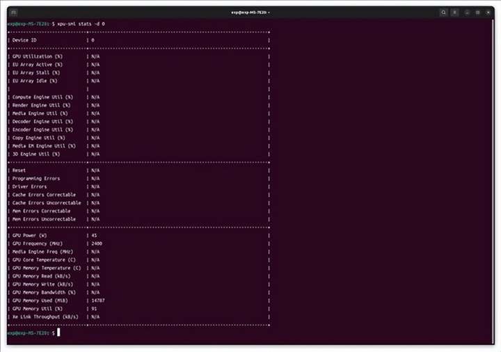Click the 'Compute Engine Util (%)' label
The width and height of the screenshot is (501, 352).
point(43,97)
